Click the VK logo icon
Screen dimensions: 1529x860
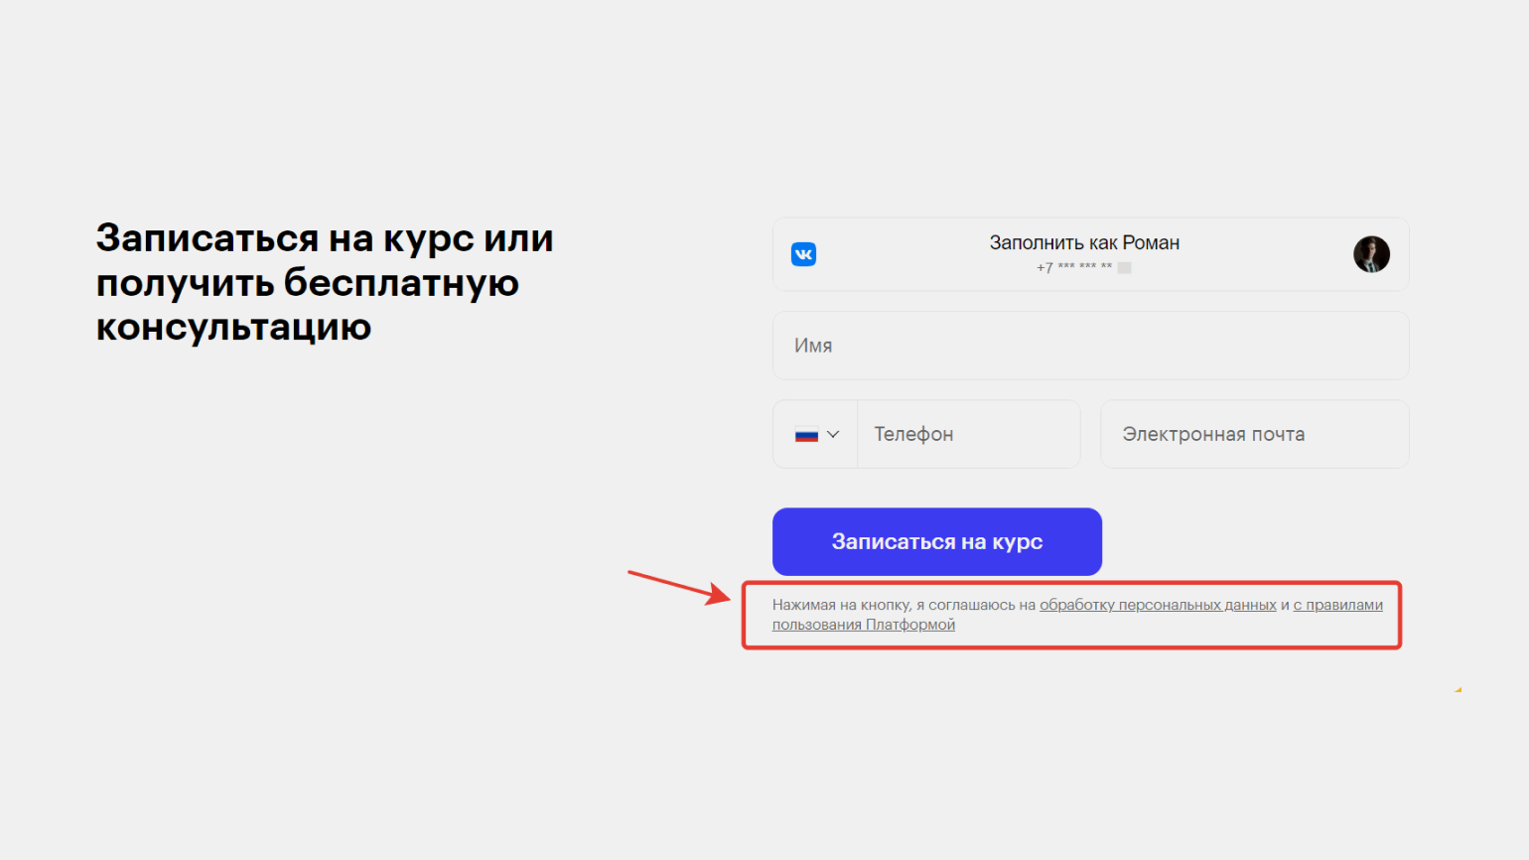pyautogui.click(x=803, y=254)
